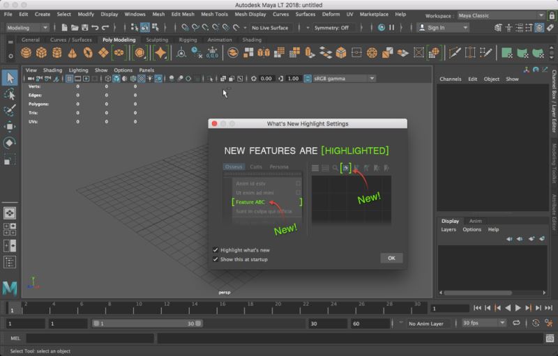Click the lock workspace icon
This screenshot has height=356, width=558.
[x=552, y=15]
